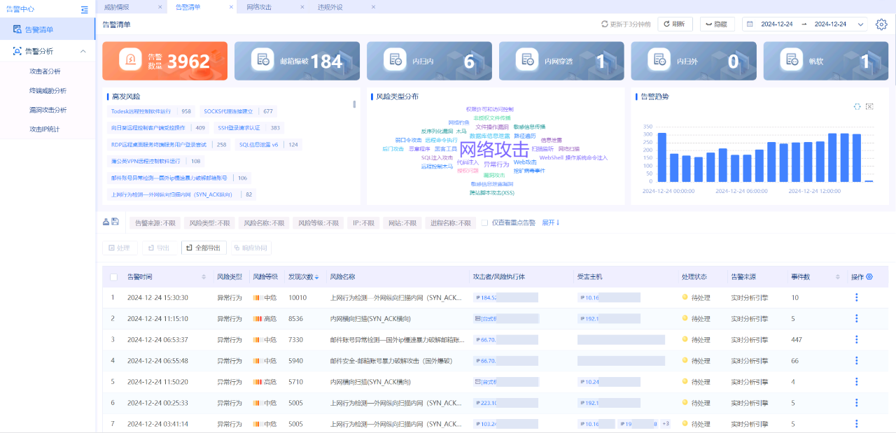Click the 告警数量 alarm bell card icon

pos(132,61)
